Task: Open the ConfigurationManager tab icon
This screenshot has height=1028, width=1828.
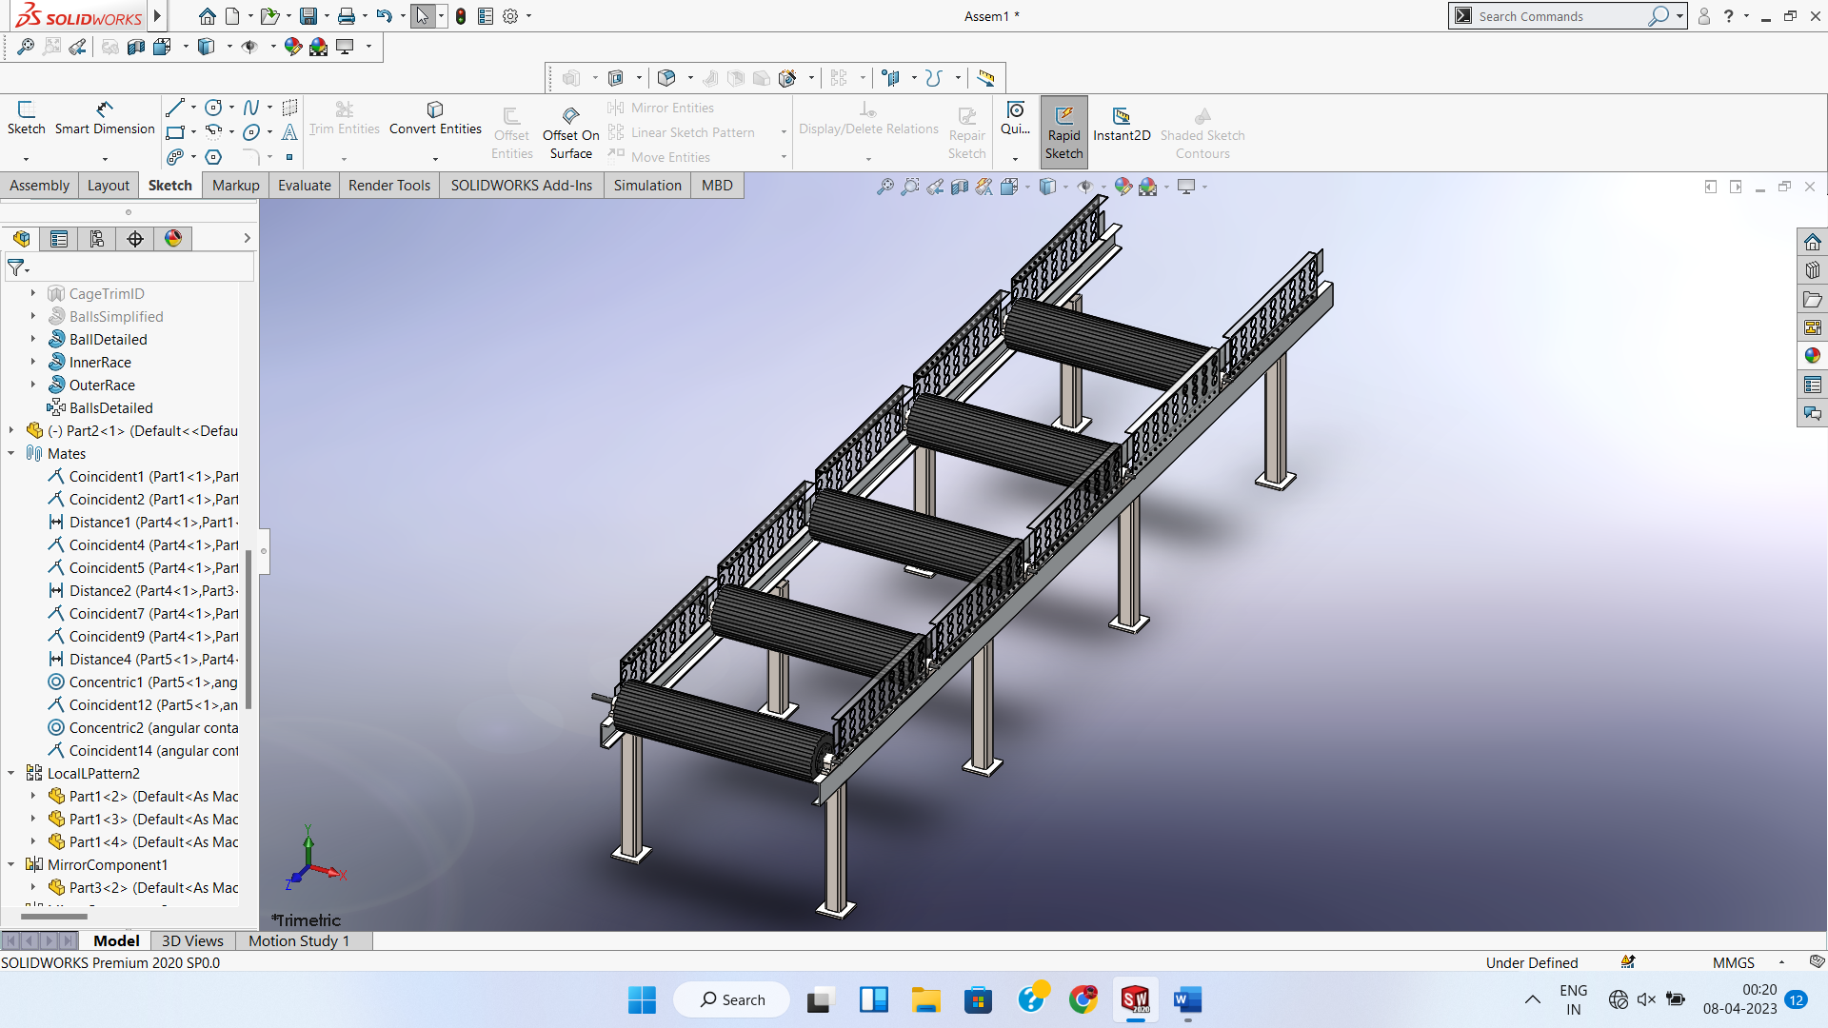Action: (97, 238)
